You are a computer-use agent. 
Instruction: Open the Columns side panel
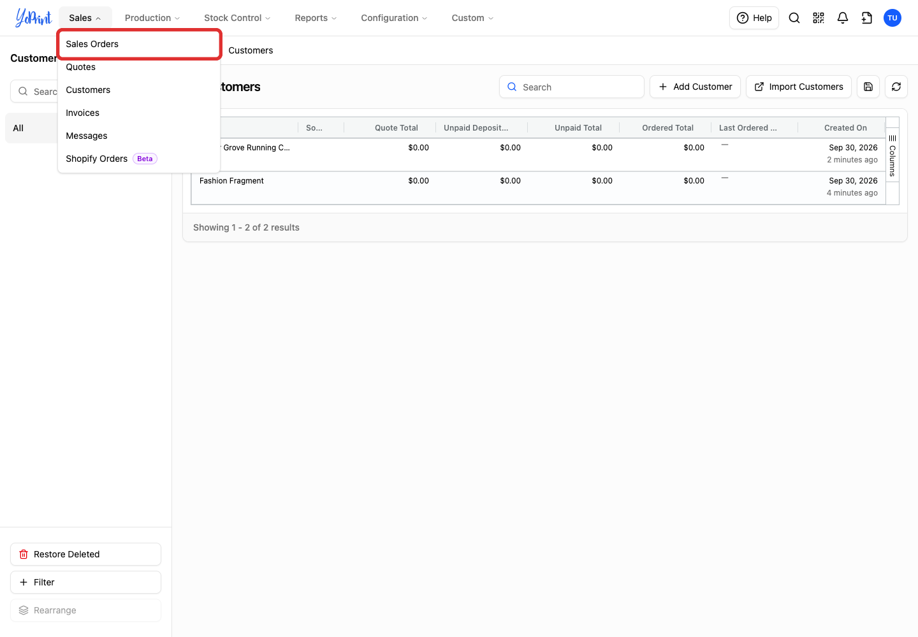(892, 155)
